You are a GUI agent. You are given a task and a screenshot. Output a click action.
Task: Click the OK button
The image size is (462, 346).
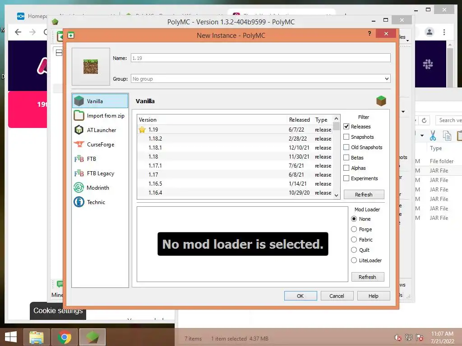[300, 296]
